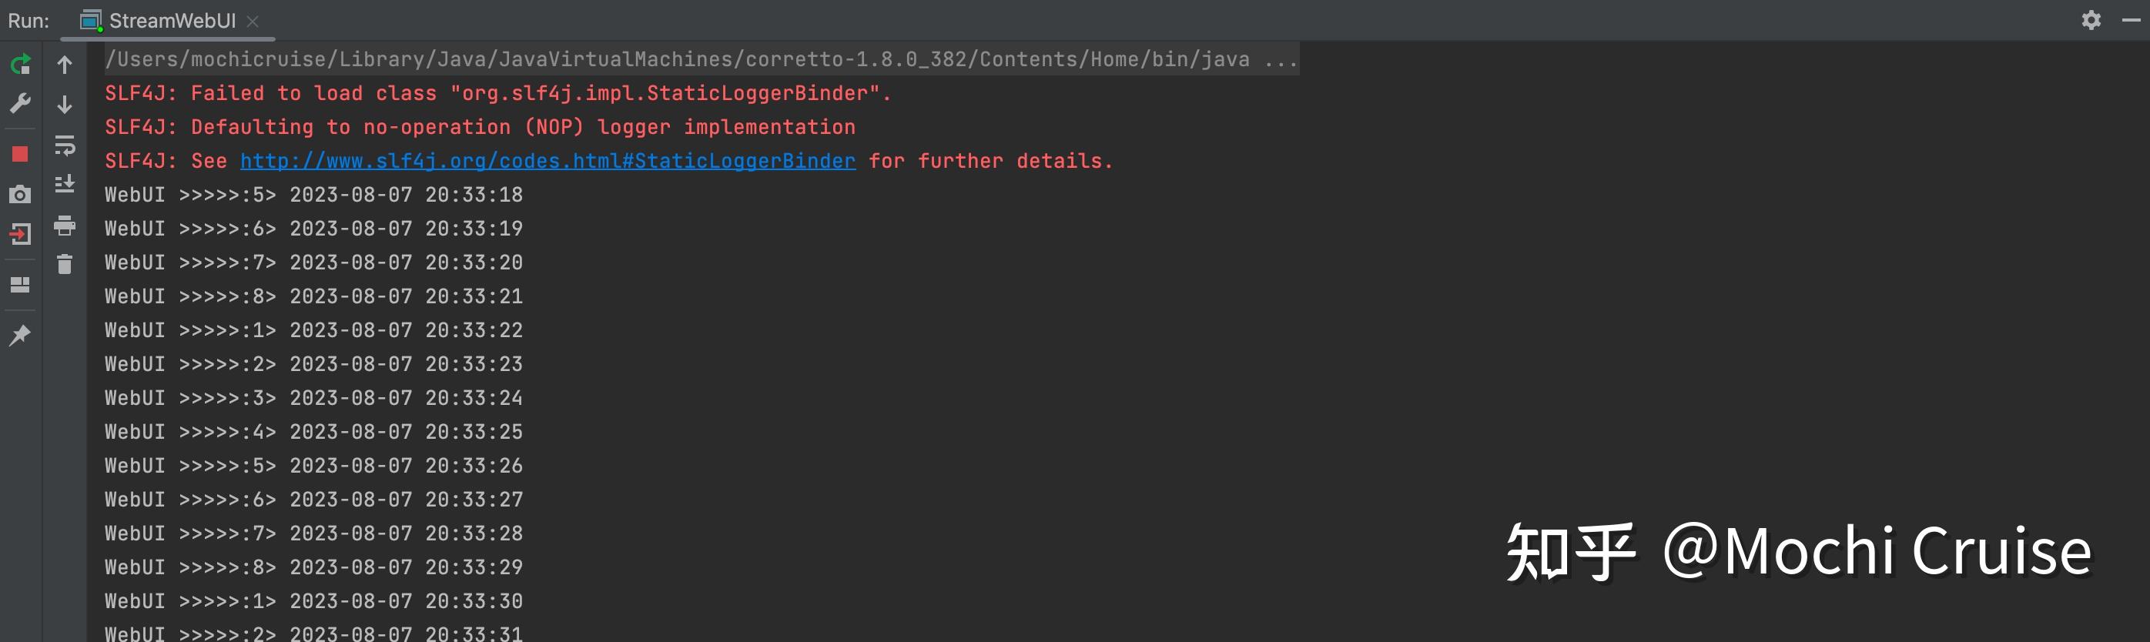Open the console settings gear menu
Viewport: 2150px width, 642px height.
[2093, 20]
